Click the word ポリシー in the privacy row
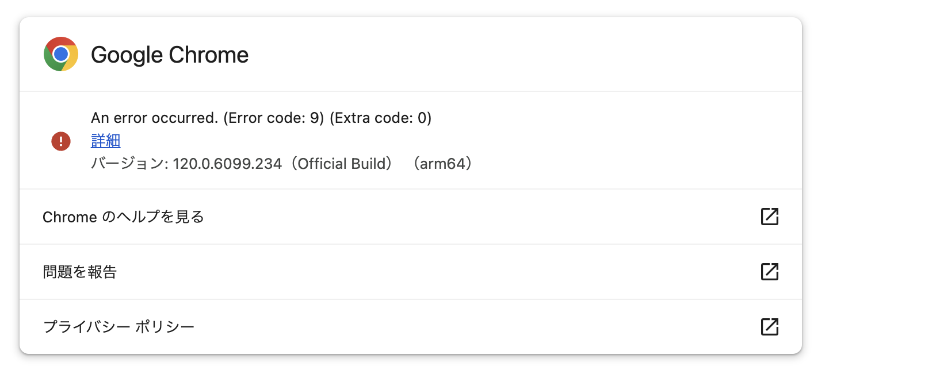The height and width of the screenshot is (378, 940). 165,327
